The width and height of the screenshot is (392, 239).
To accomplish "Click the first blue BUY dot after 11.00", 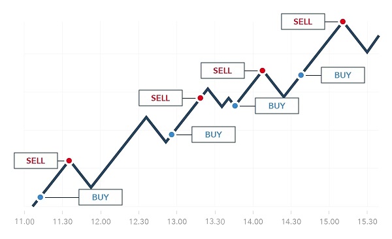I will pyautogui.click(x=41, y=197).
